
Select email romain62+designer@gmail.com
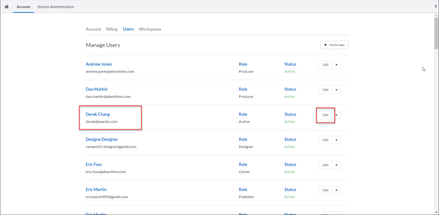tap(111, 147)
